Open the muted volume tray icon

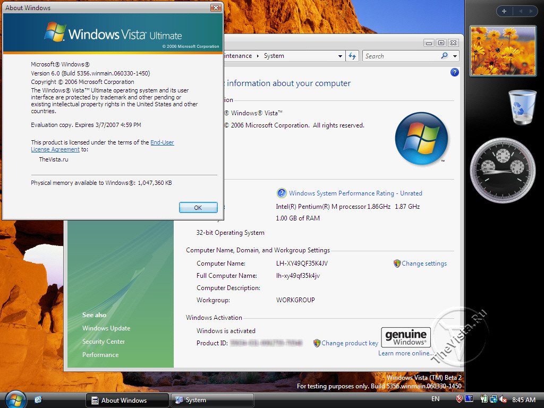pos(503,399)
